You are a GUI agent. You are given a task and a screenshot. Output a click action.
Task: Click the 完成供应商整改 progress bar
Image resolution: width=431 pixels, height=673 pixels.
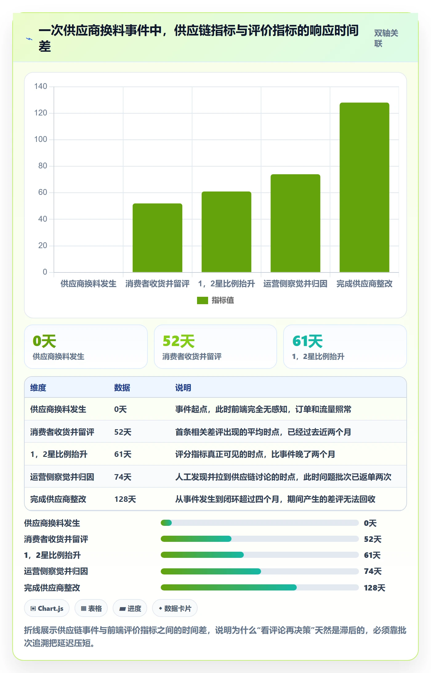click(x=260, y=587)
